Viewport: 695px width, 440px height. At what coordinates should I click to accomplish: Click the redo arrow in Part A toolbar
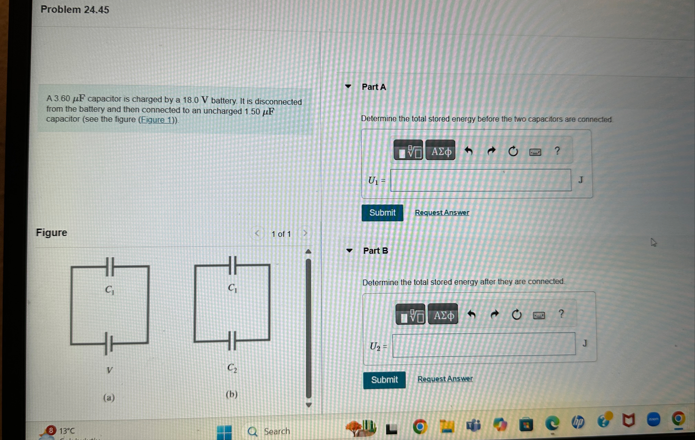click(491, 151)
